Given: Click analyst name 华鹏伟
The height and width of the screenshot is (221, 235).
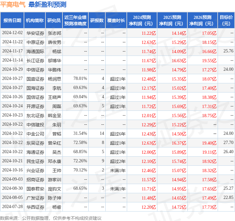Looking at the screenshot, I should (54, 70).
